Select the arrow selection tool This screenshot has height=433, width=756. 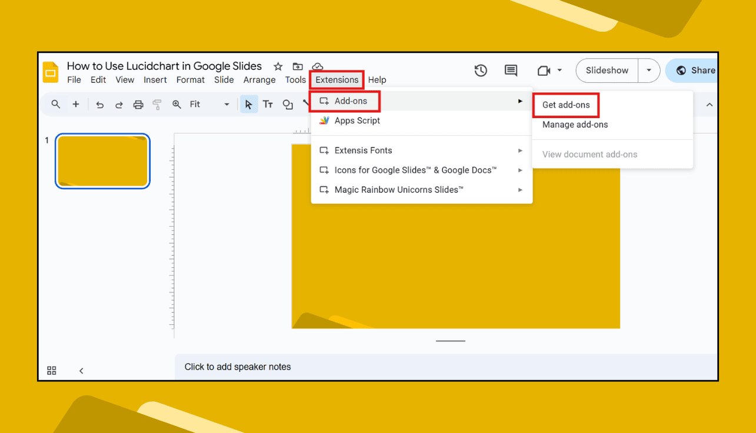[248, 104]
